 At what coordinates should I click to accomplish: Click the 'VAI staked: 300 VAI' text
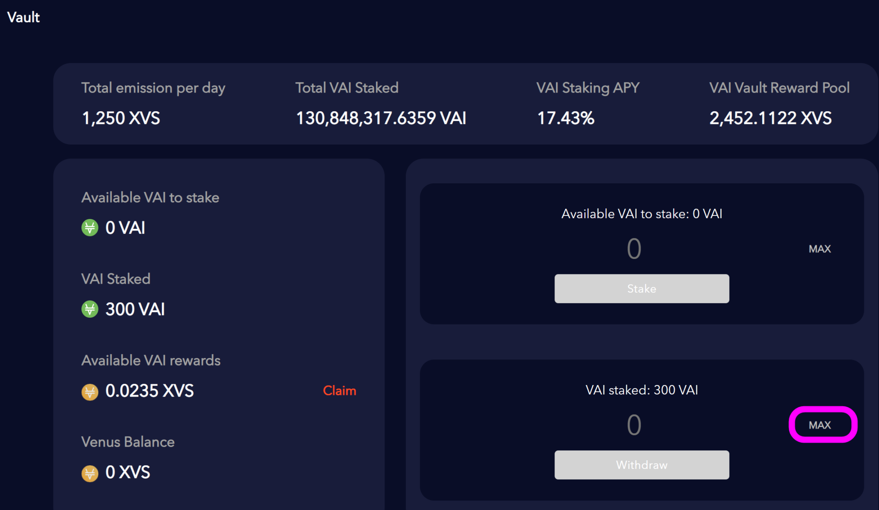[642, 390]
